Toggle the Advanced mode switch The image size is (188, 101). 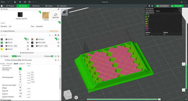(x=53, y=56)
